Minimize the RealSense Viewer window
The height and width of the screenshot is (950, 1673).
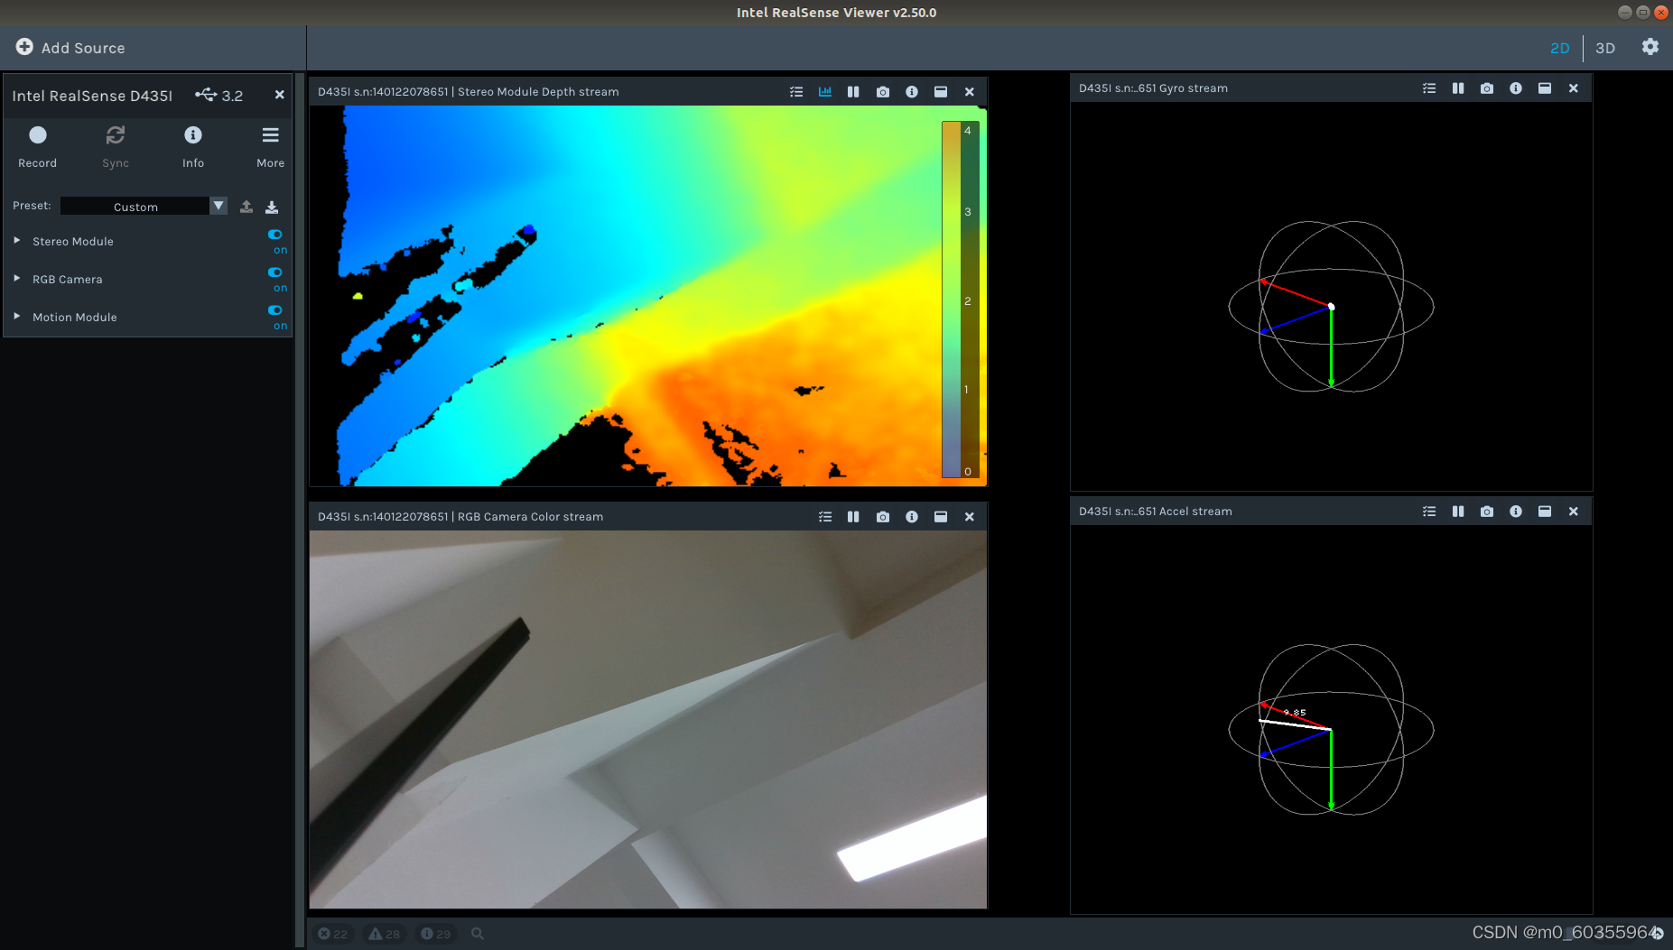coord(1624,13)
